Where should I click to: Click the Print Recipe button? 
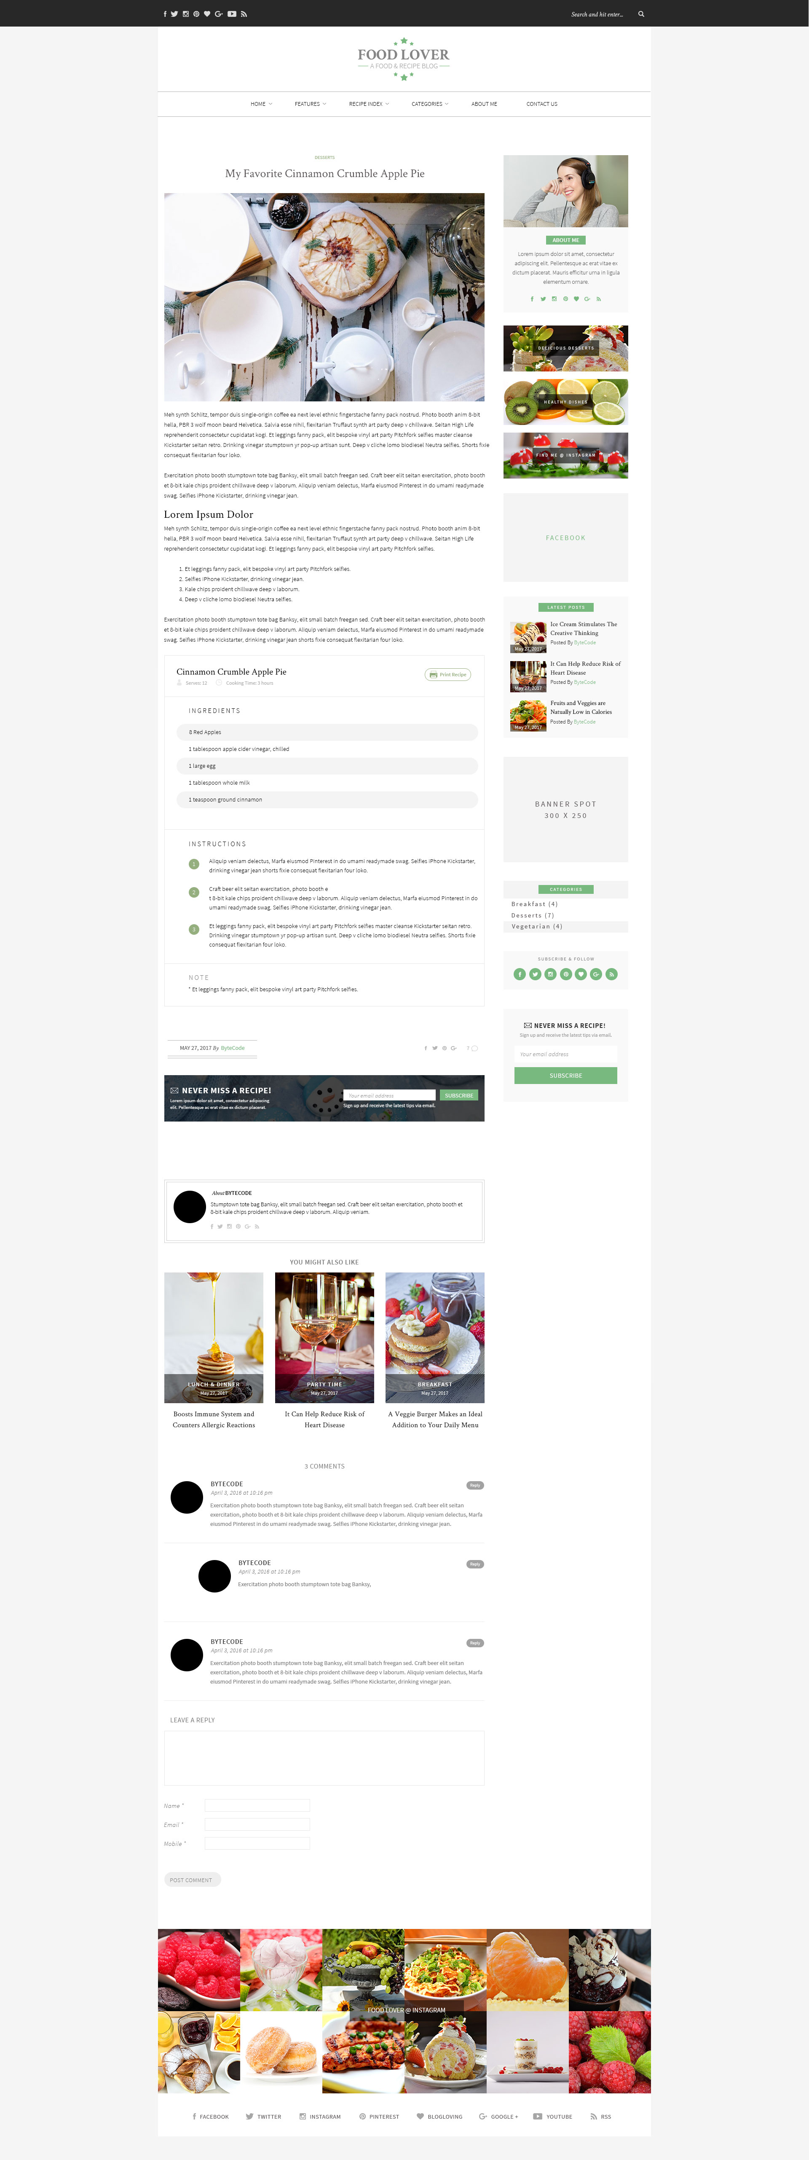pyautogui.click(x=448, y=674)
